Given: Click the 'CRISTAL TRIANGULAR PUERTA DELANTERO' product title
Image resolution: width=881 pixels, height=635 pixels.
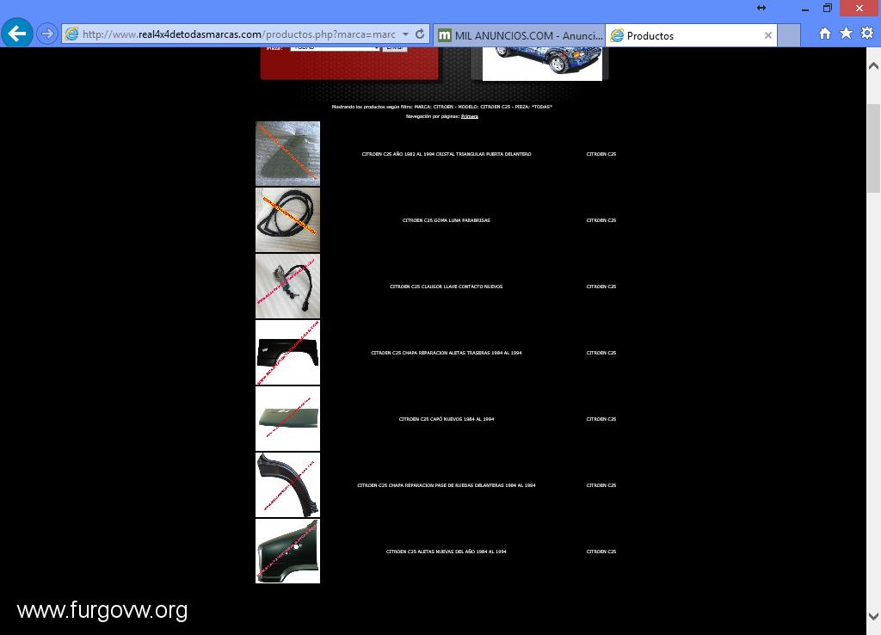Looking at the screenshot, I should point(447,154).
